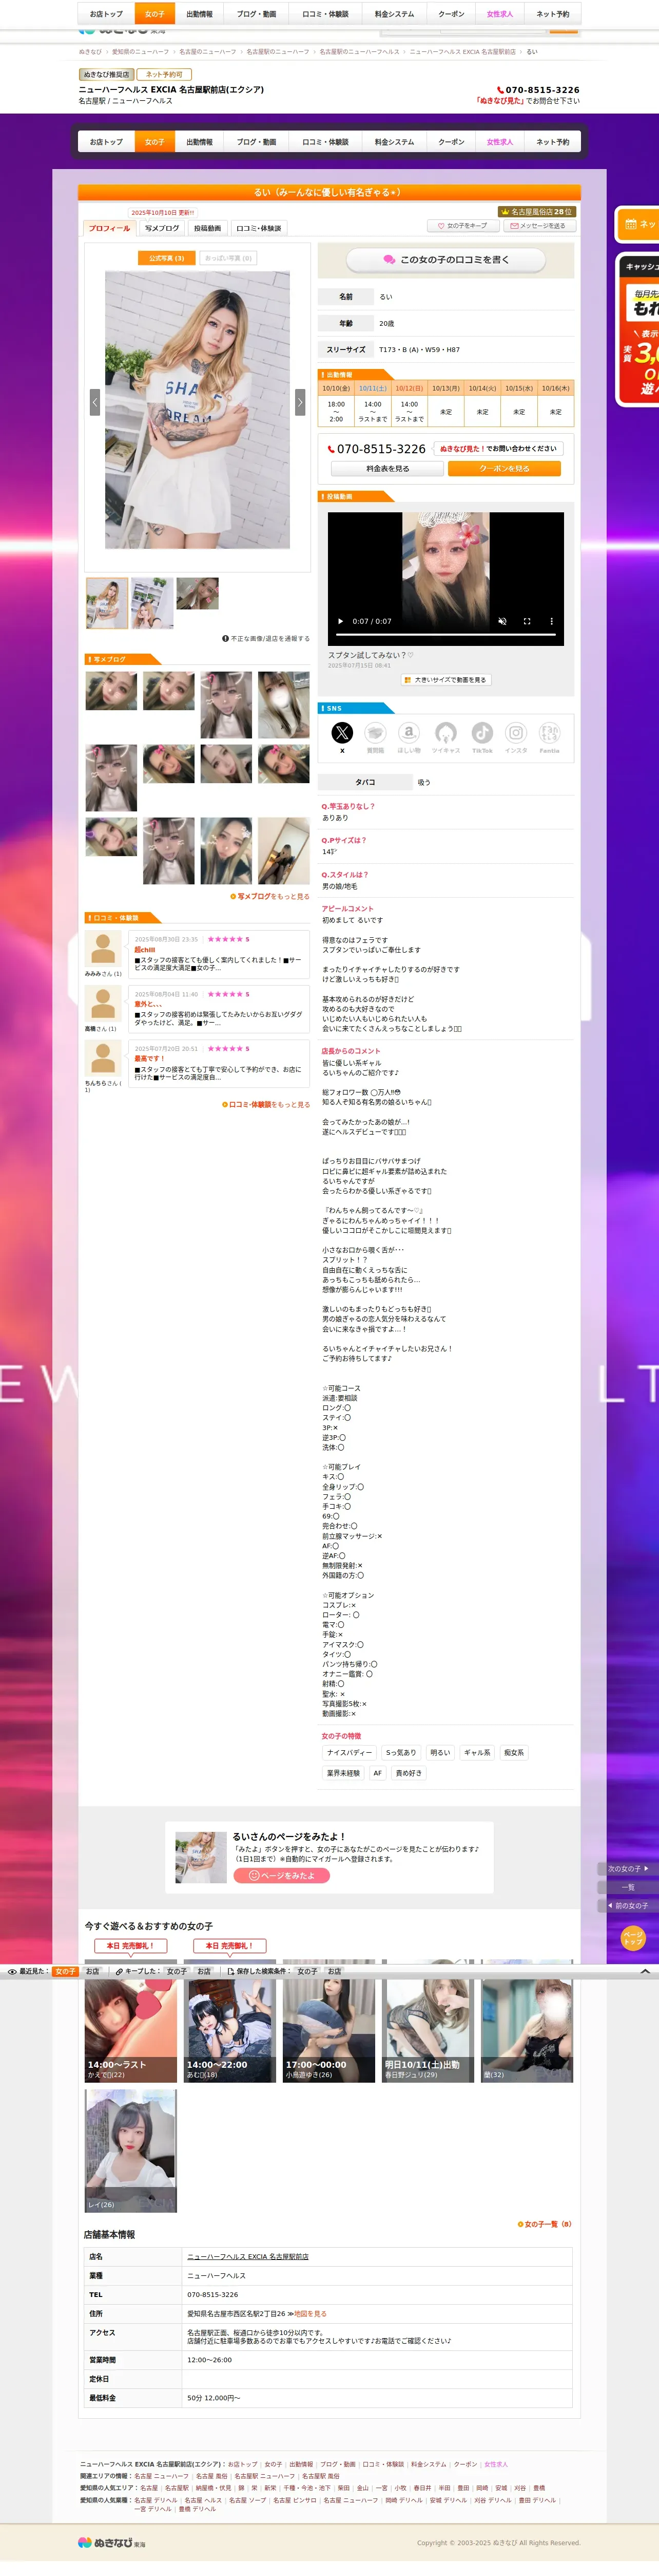The image size is (659, 2576).
Task: Switch to the 投稿動画 profile tab
Action: (x=208, y=228)
